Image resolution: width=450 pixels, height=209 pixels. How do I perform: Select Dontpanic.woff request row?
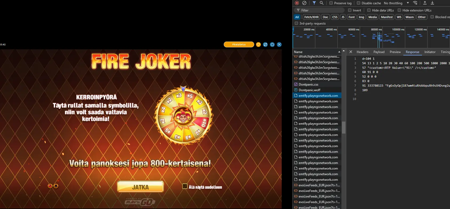(x=317, y=90)
